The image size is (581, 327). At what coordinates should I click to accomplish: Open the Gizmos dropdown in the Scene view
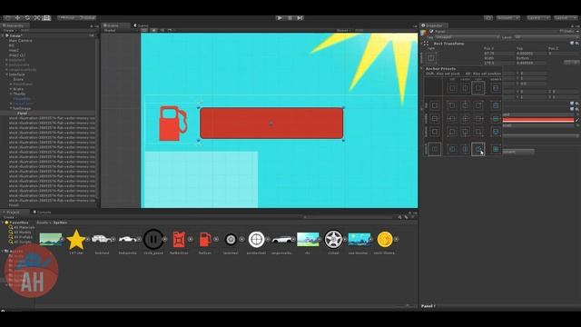click(x=344, y=30)
